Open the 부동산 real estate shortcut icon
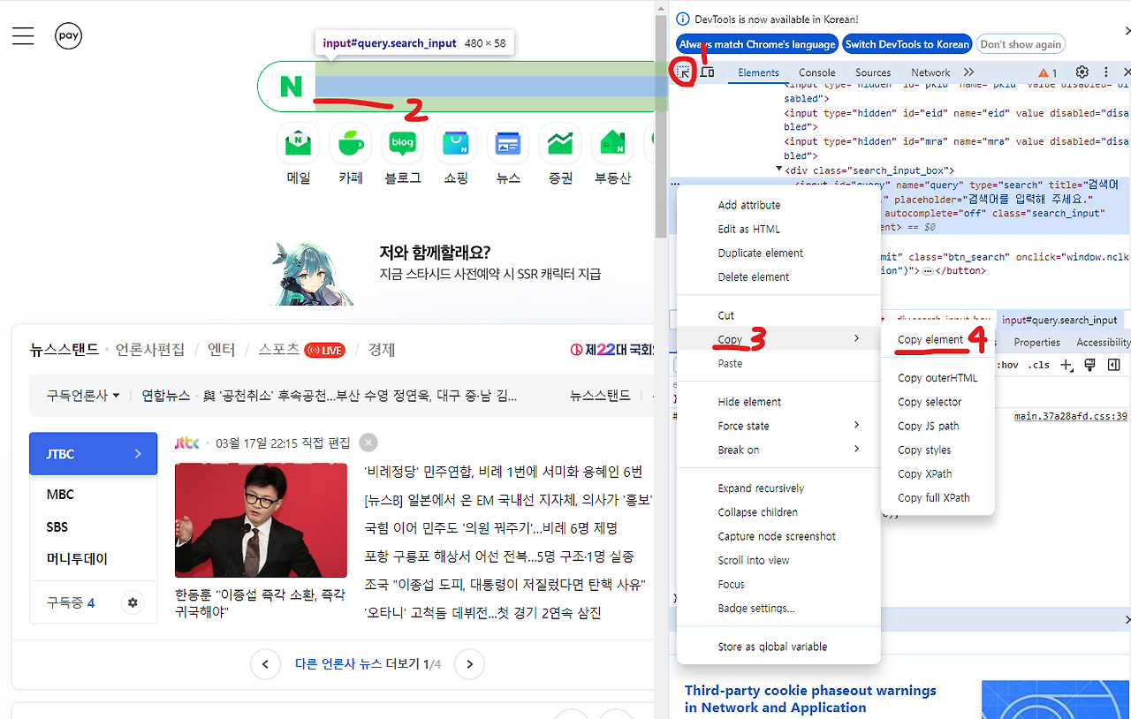 (612, 142)
